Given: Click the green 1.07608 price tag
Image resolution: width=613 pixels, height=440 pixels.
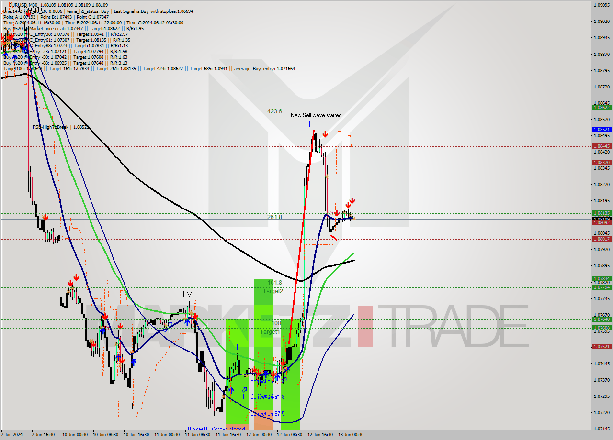Looking at the screenshot, I should coord(602,328).
